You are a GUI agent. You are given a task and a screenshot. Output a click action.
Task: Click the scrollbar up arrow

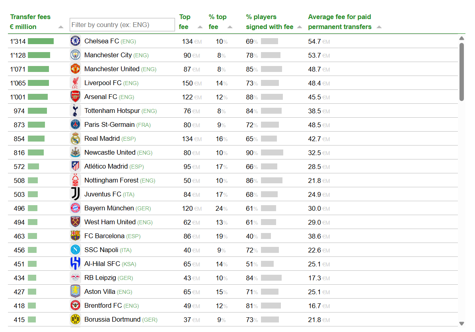[x=461, y=38]
